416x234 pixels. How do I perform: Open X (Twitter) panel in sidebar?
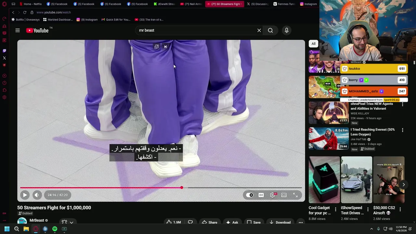pos(4,58)
